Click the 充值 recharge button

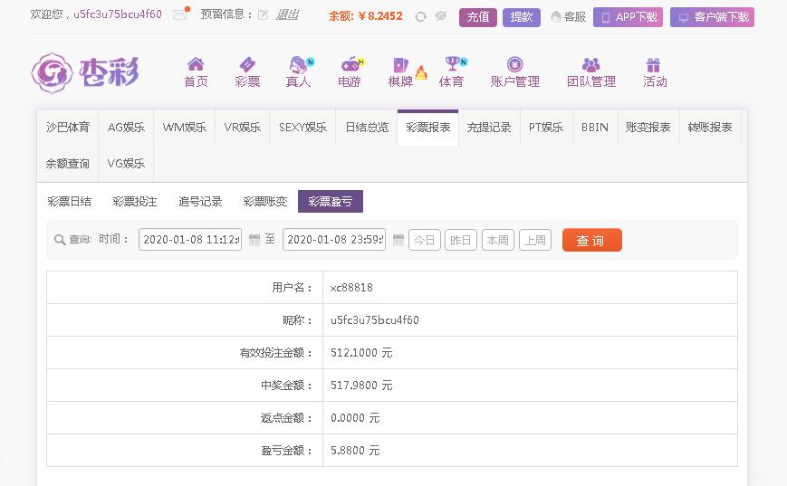tap(477, 16)
